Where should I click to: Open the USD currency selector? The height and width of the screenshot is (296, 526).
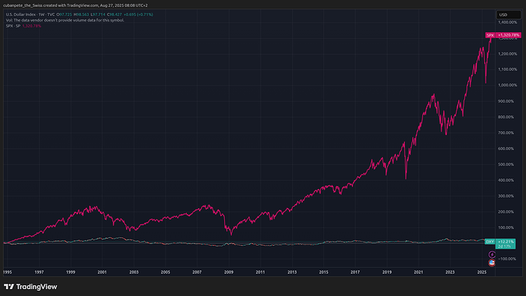508,14
